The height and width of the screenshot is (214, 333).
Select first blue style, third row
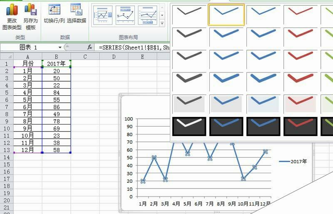pyautogui.click(x=226, y=59)
